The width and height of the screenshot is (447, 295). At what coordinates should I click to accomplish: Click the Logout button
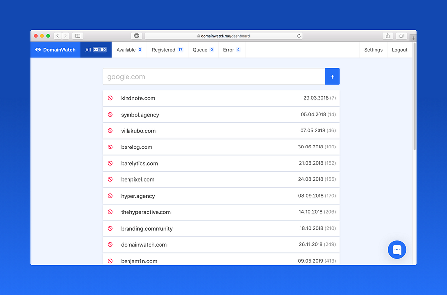point(399,50)
